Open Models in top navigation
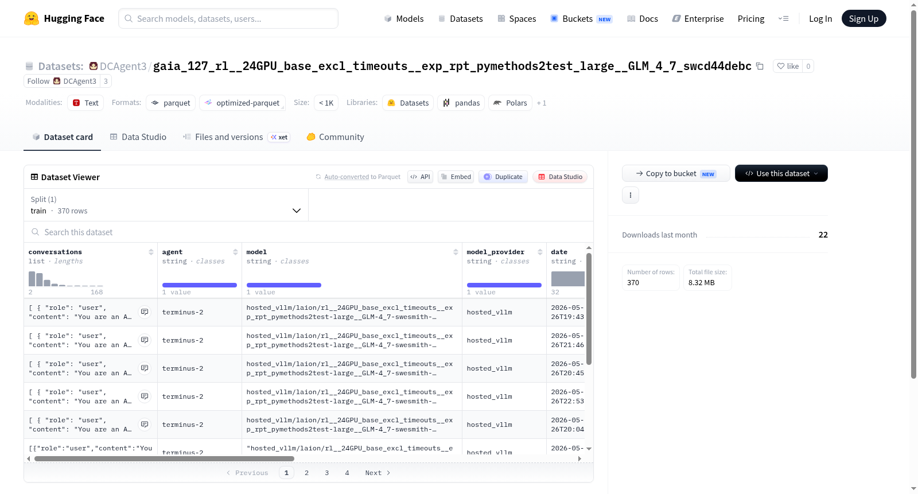 click(404, 18)
